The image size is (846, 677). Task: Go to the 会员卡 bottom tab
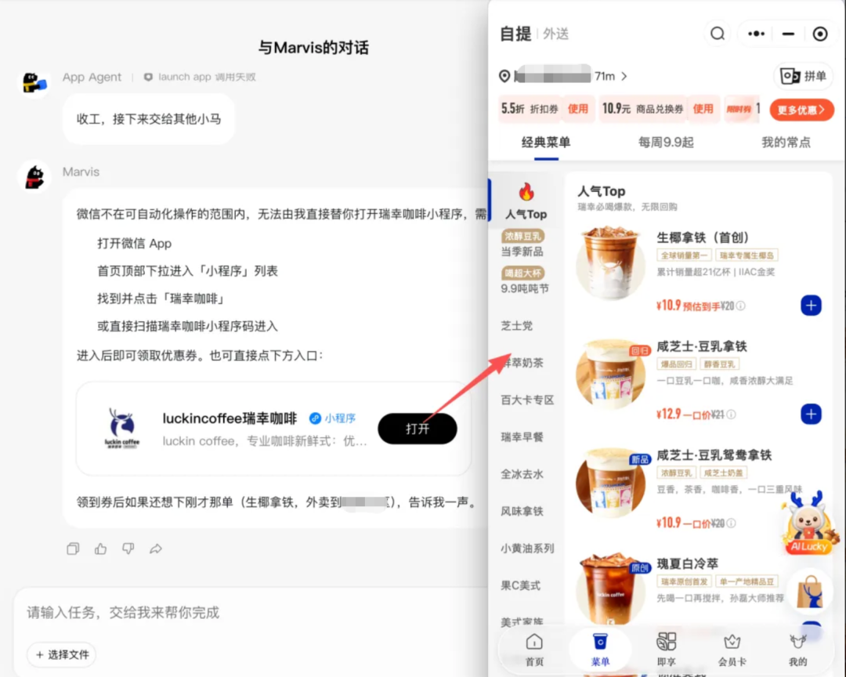click(x=732, y=650)
